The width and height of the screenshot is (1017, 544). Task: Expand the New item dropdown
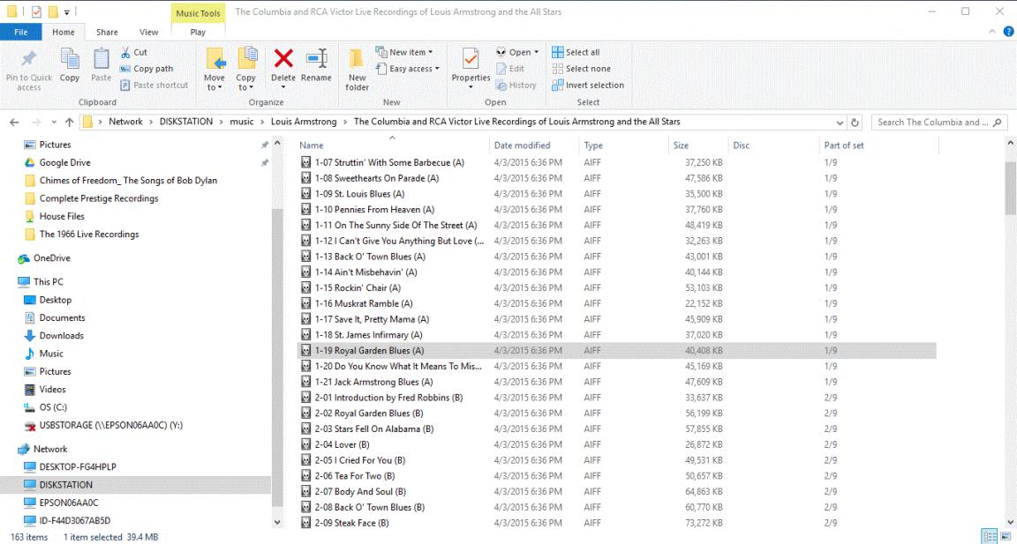(x=404, y=52)
